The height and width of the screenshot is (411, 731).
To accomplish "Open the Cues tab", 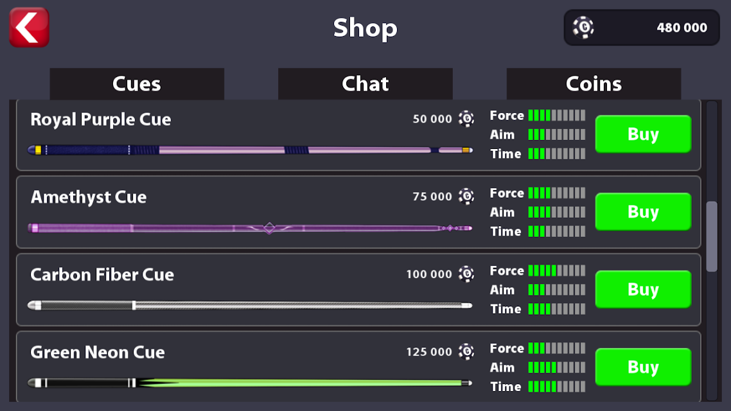I will 137,84.
